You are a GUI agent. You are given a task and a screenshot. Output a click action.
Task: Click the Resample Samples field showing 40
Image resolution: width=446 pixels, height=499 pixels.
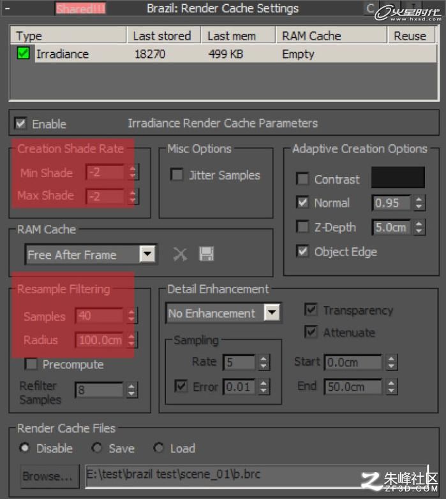[x=100, y=315]
